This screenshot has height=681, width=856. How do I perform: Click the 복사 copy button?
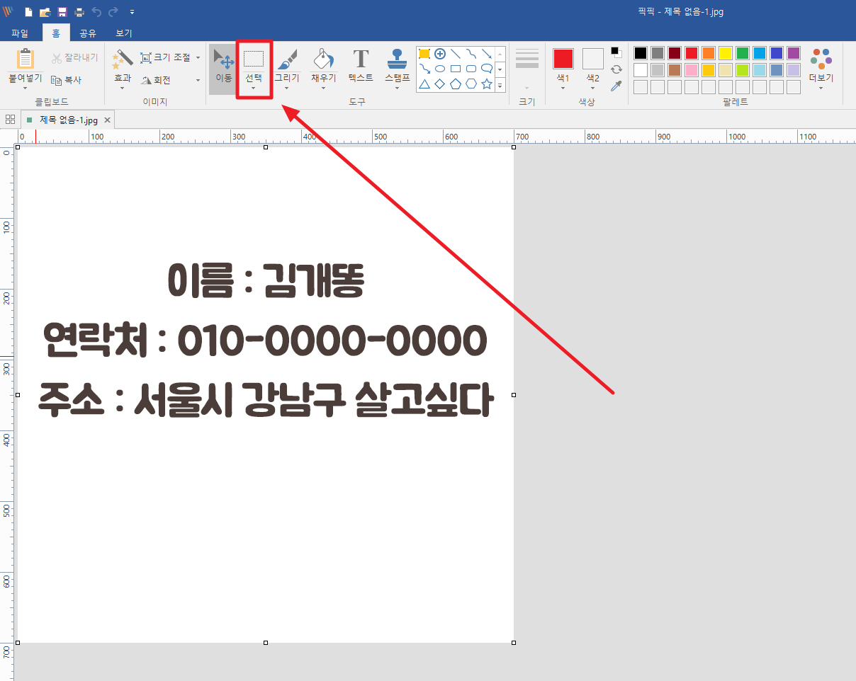coord(66,80)
